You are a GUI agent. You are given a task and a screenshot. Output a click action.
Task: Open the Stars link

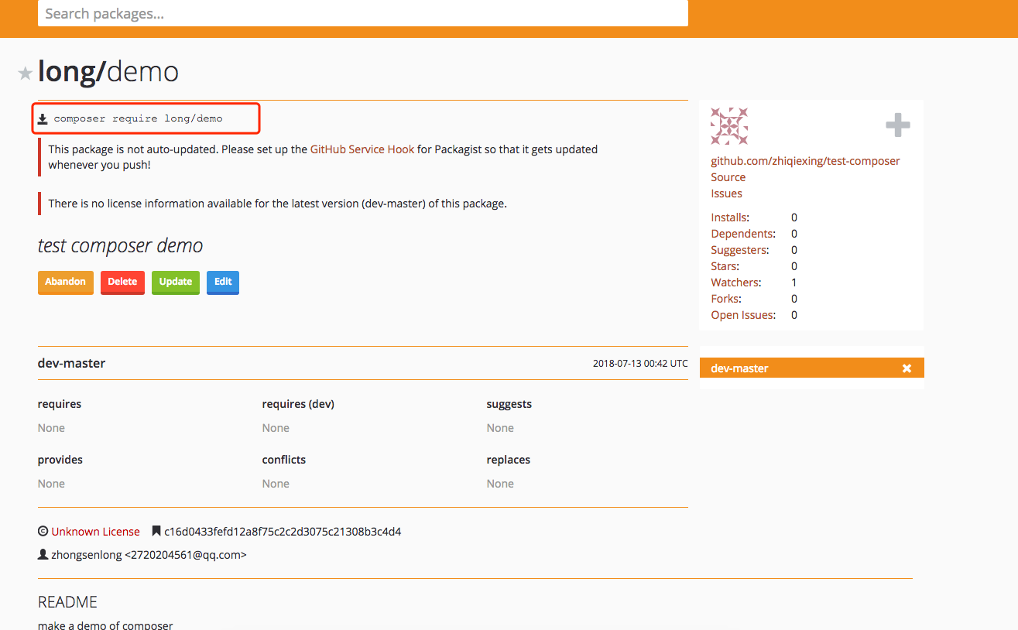pyautogui.click(x=724, y=266)
